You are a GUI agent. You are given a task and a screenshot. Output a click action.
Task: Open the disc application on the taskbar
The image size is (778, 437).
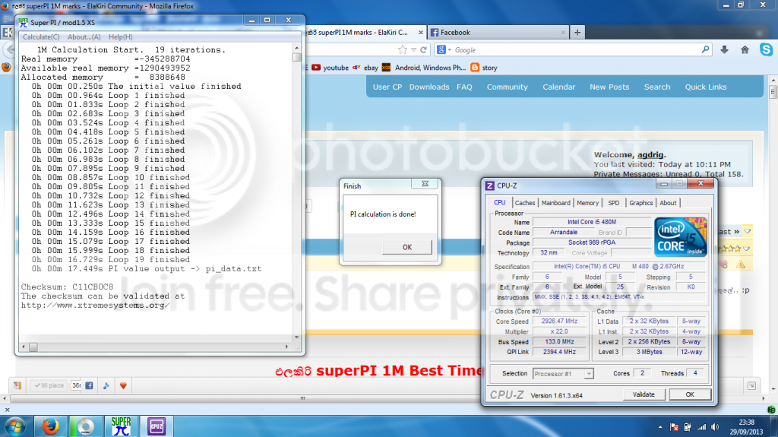coord(85,426)
